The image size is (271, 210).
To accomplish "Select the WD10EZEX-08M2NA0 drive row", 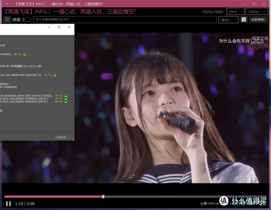I will pos(33,101).
